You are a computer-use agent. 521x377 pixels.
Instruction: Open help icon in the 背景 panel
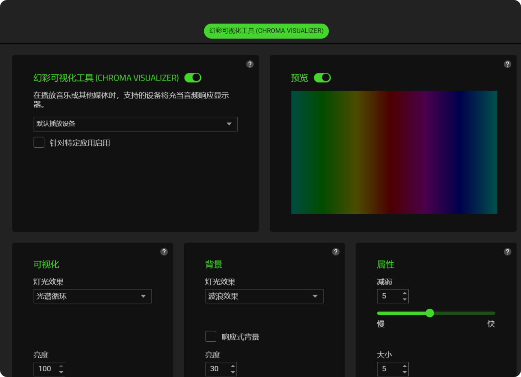click(336, 252)
